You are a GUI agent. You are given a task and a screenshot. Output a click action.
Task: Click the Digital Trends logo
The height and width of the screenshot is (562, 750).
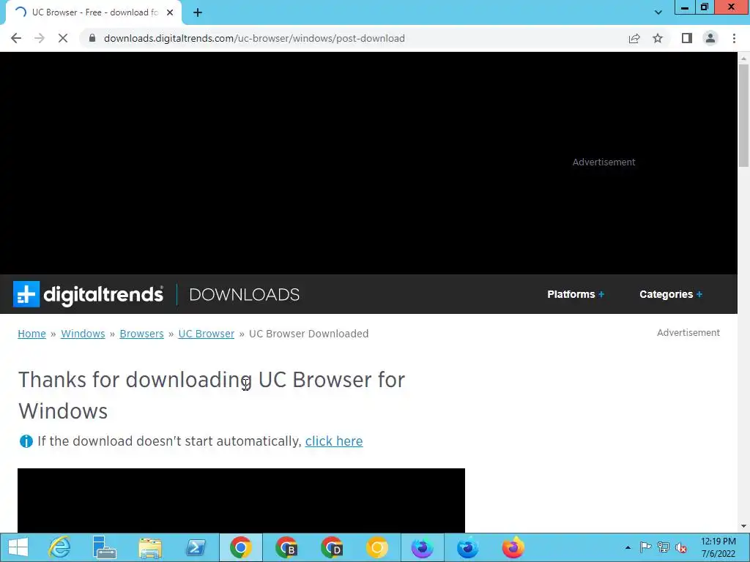(88, 294)
